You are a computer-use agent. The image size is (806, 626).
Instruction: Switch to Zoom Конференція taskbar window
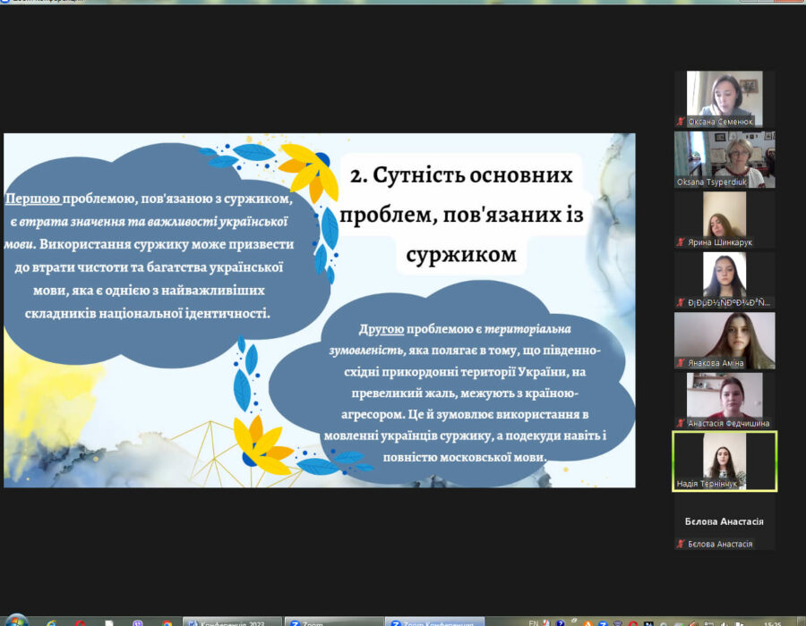coord(433,622)
